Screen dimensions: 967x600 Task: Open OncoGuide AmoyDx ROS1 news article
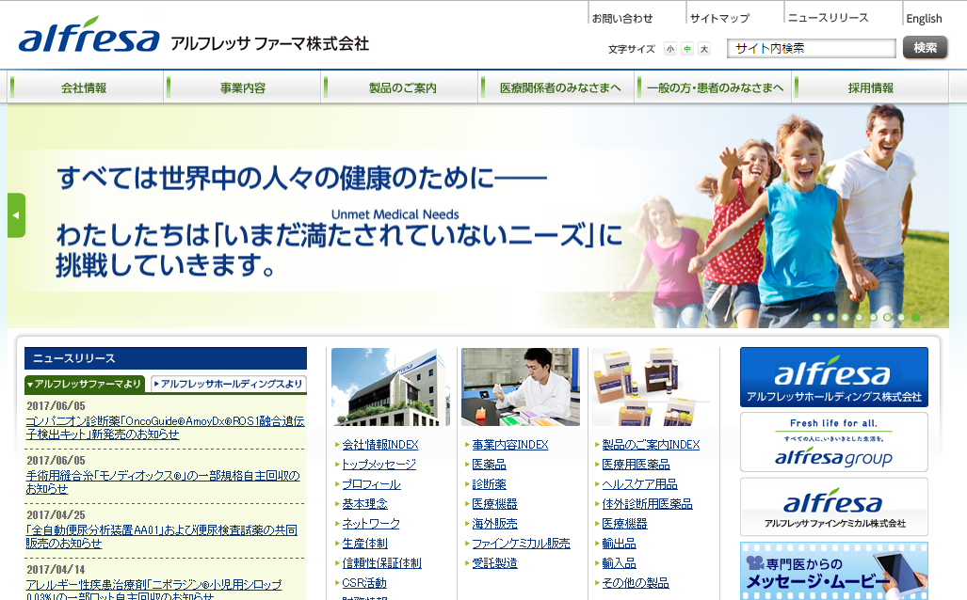coord(166,428)
